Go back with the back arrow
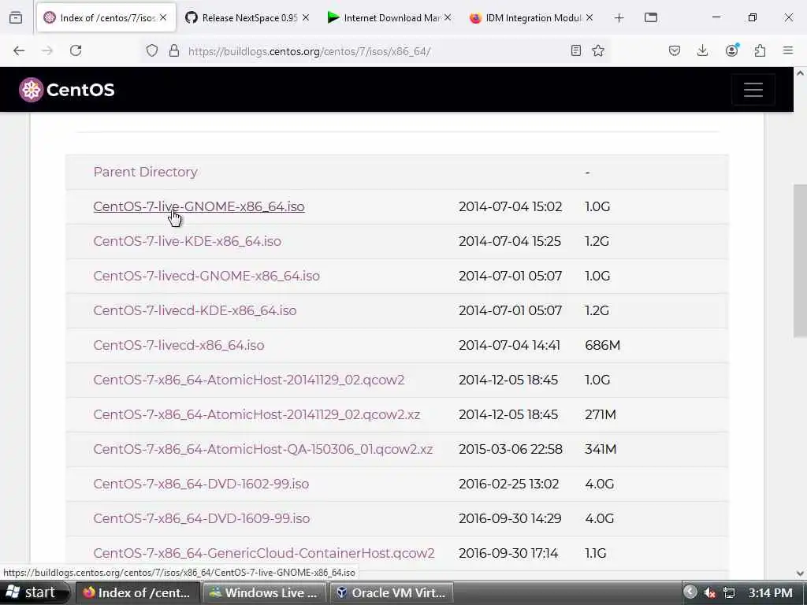 point(19,50)
